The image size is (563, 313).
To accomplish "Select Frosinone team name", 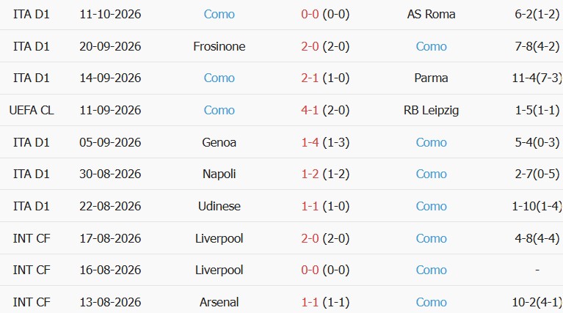I will 219,47.
